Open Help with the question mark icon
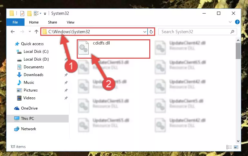Screen dimensions: 248x156 [x=237, y=22]
